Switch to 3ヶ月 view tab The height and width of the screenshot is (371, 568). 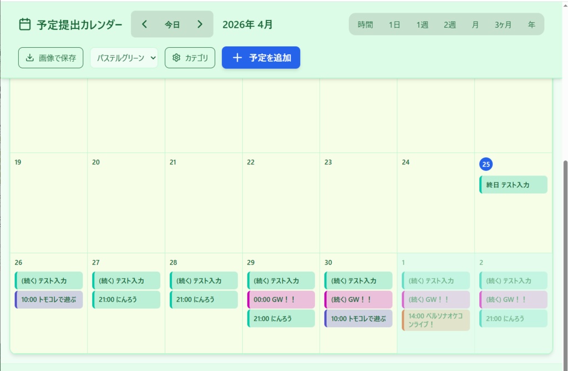pyautogui.click(x=503, y=24)
